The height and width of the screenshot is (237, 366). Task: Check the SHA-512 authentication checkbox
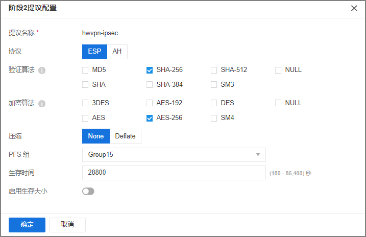tap(214, 70)
